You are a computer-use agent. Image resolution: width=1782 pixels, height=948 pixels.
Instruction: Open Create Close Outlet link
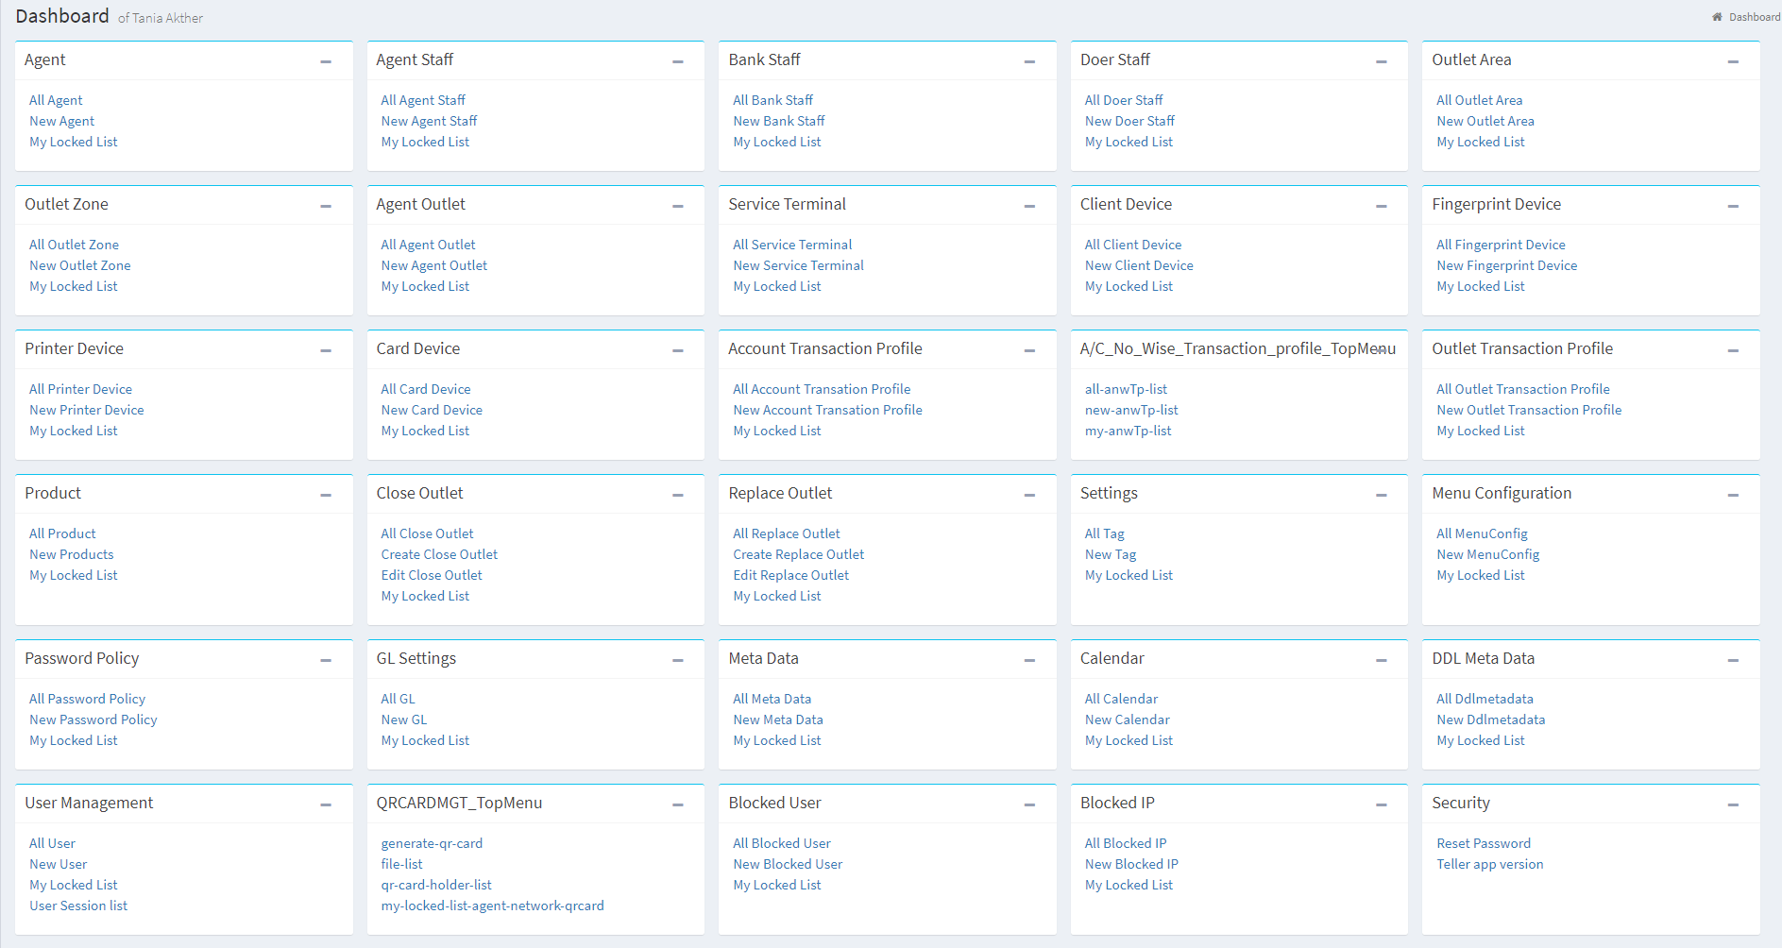tap(439, 554)
